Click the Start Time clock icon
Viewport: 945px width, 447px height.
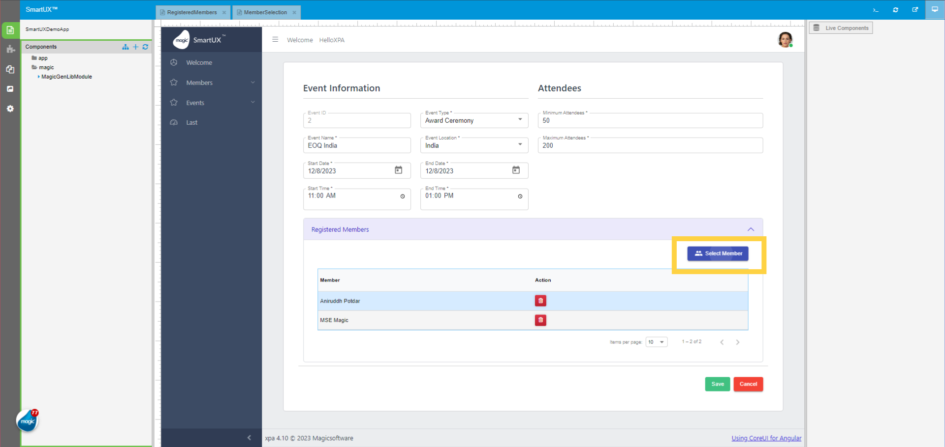coord(403,196)
